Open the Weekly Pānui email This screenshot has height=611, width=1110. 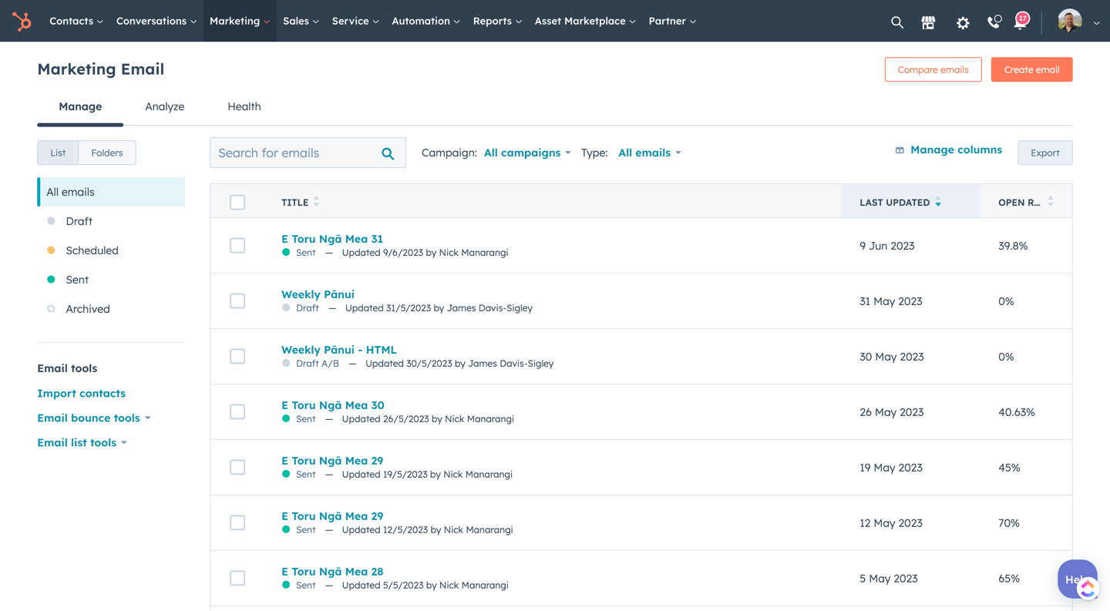click(x=318, y=294)
